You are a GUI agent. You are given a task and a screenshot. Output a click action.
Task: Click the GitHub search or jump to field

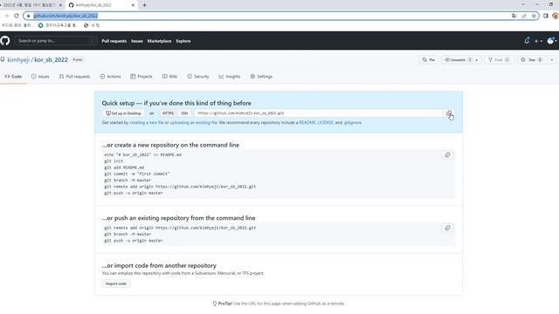pos(56,41)
